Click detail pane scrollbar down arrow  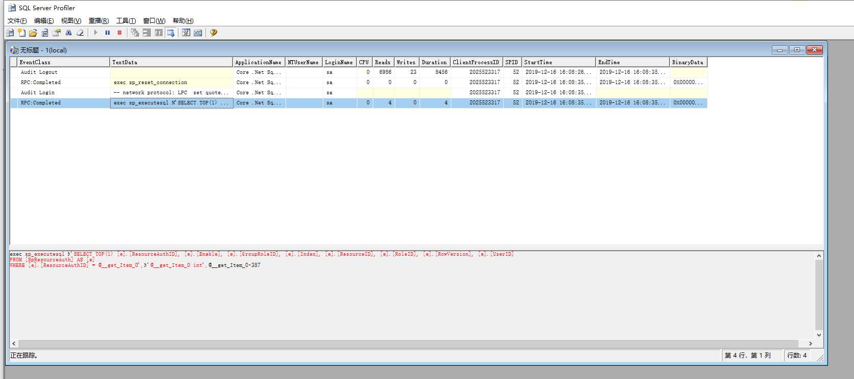[x=819, y=335]
